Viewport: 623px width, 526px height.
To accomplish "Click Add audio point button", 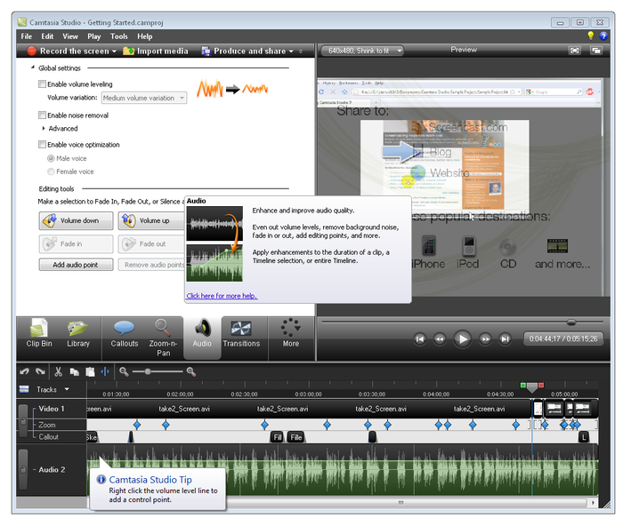I will (x=76, y=265).
